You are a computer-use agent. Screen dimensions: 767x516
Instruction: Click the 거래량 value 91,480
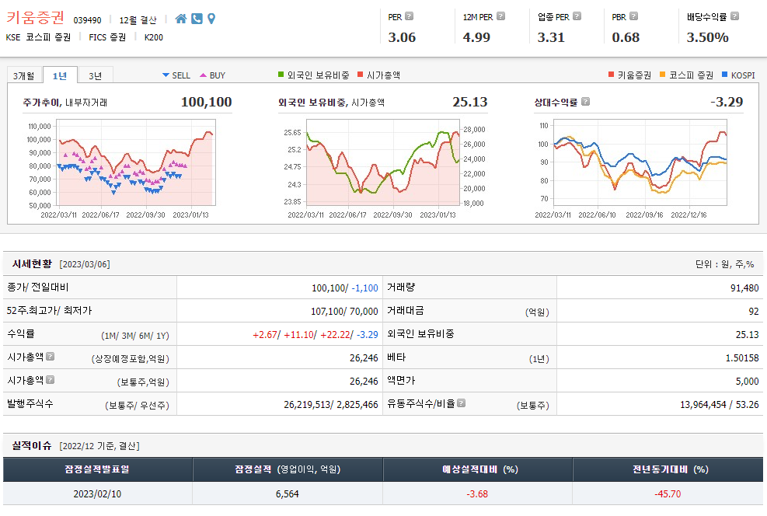click(744, 288)
